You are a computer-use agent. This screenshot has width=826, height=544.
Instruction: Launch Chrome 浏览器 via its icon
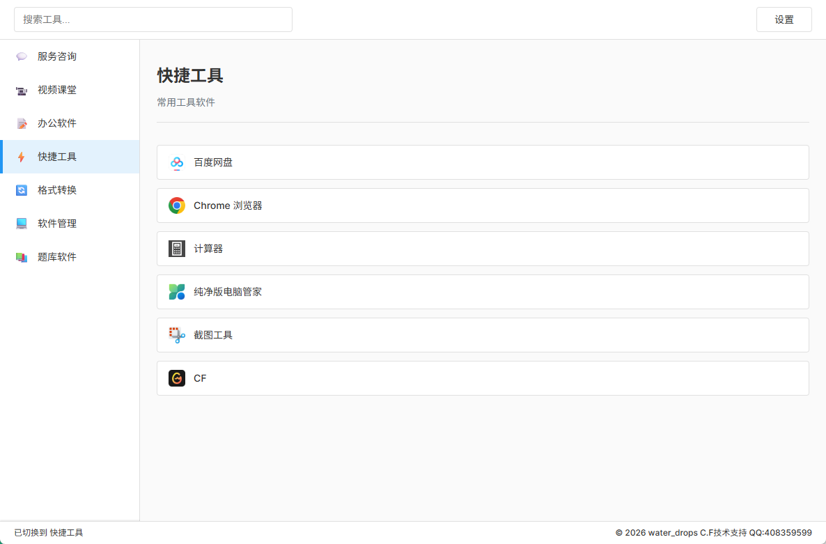pos(177,205)
